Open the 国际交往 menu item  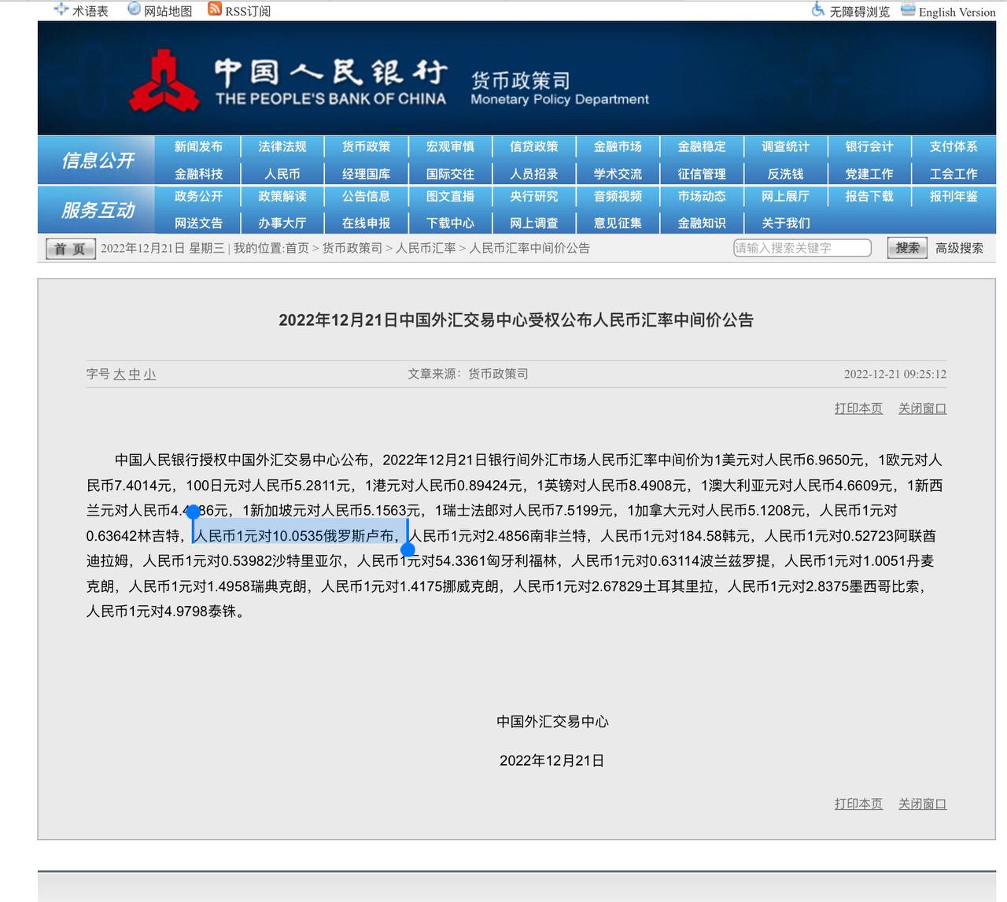tap(450, 174)
